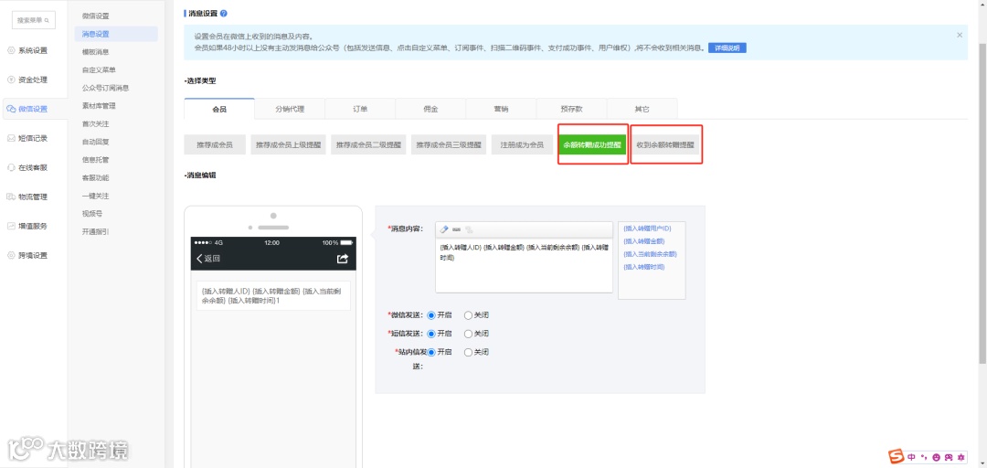Open the highlighted 消息设置 submenu item
This screenshot has height=468, width=987.
click(116, 34)
